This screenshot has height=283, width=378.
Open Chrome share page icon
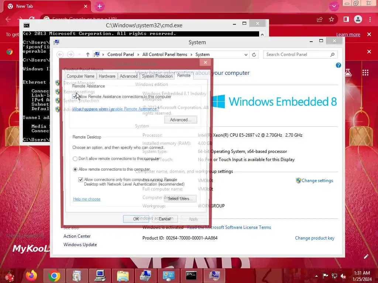[320, 19]
